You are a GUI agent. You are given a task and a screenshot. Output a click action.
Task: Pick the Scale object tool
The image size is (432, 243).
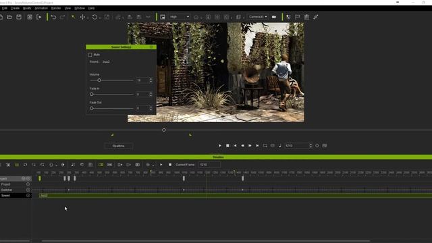pyautogui.click(x=107, y=17)
